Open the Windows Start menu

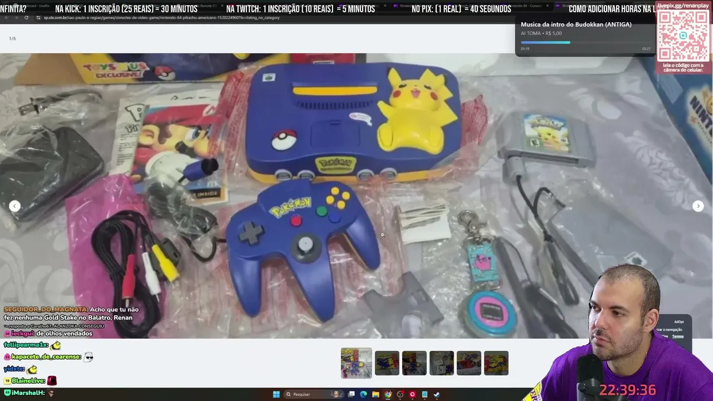tap(276, 394)
